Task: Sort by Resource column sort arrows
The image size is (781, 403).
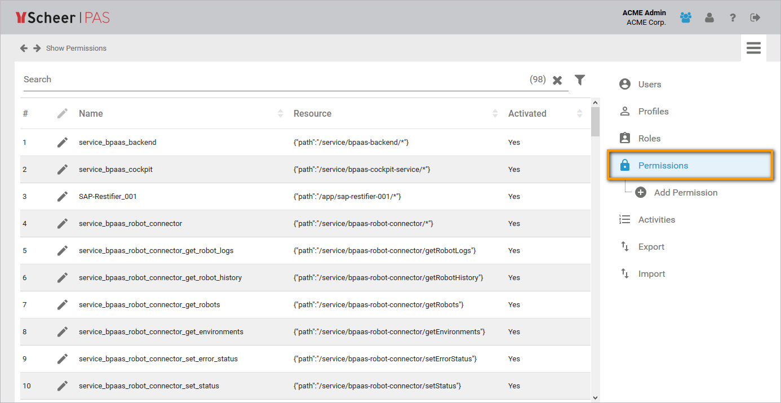Action: [495, 114]
